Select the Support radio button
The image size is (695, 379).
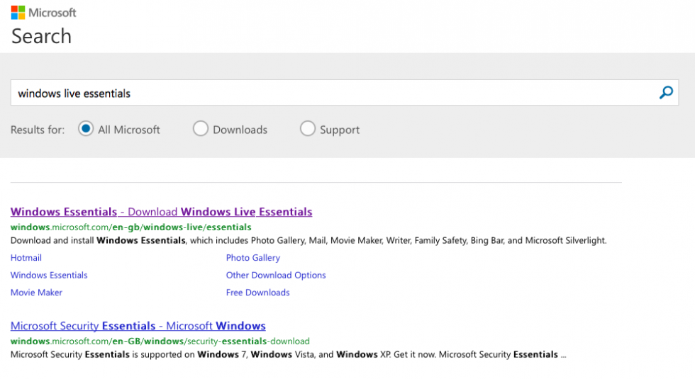tap(308, 129)
